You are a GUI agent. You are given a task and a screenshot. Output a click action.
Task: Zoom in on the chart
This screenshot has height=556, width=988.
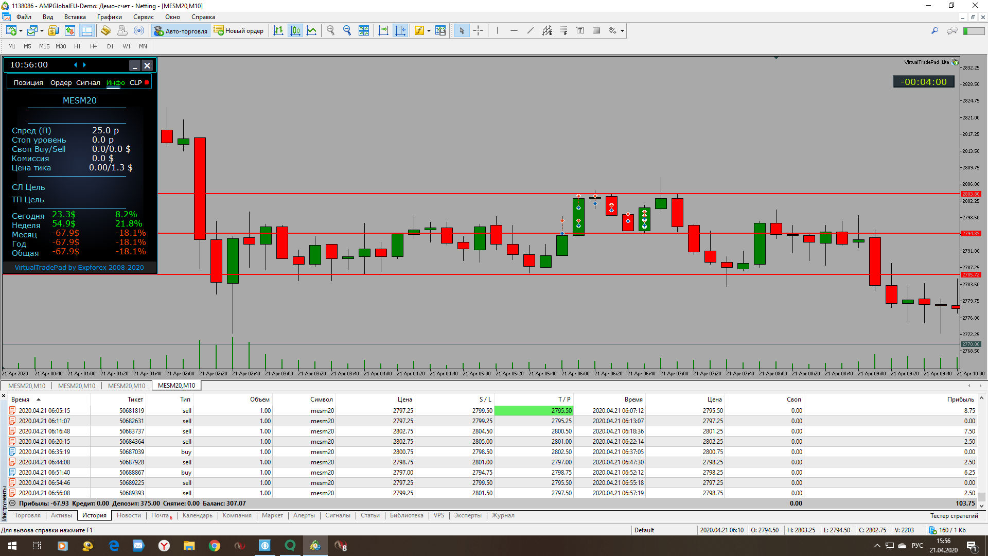tap(330, 31)
